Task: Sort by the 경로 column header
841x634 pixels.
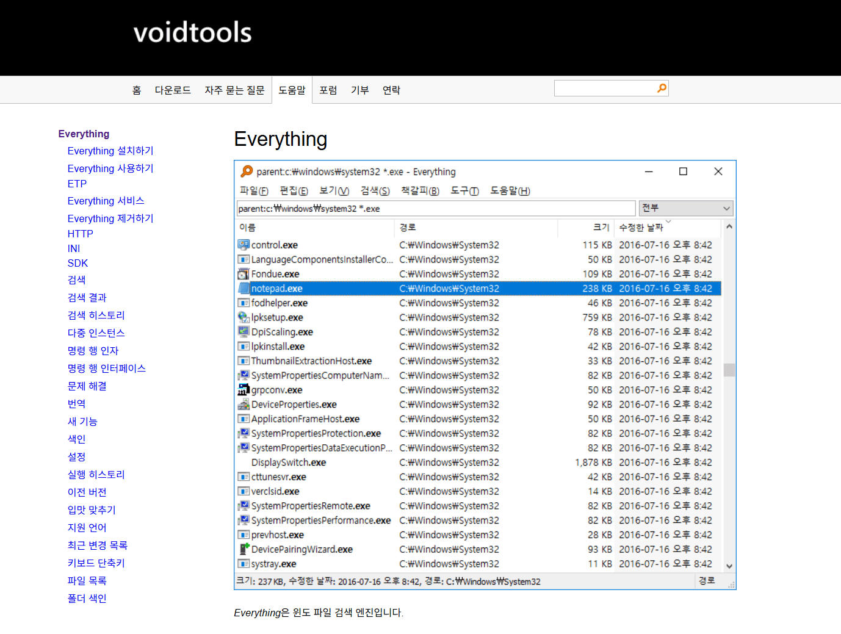Action: coord(476,227)
